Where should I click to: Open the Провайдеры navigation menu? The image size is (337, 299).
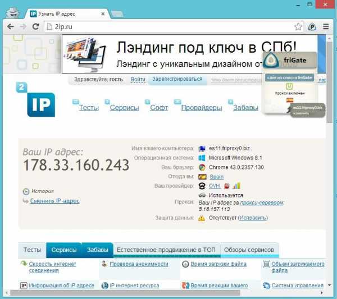pyautogui.click(x=202, y=108)
